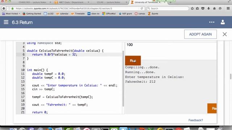Click the orange Run button
232x130 pixels.
[133, 60]
